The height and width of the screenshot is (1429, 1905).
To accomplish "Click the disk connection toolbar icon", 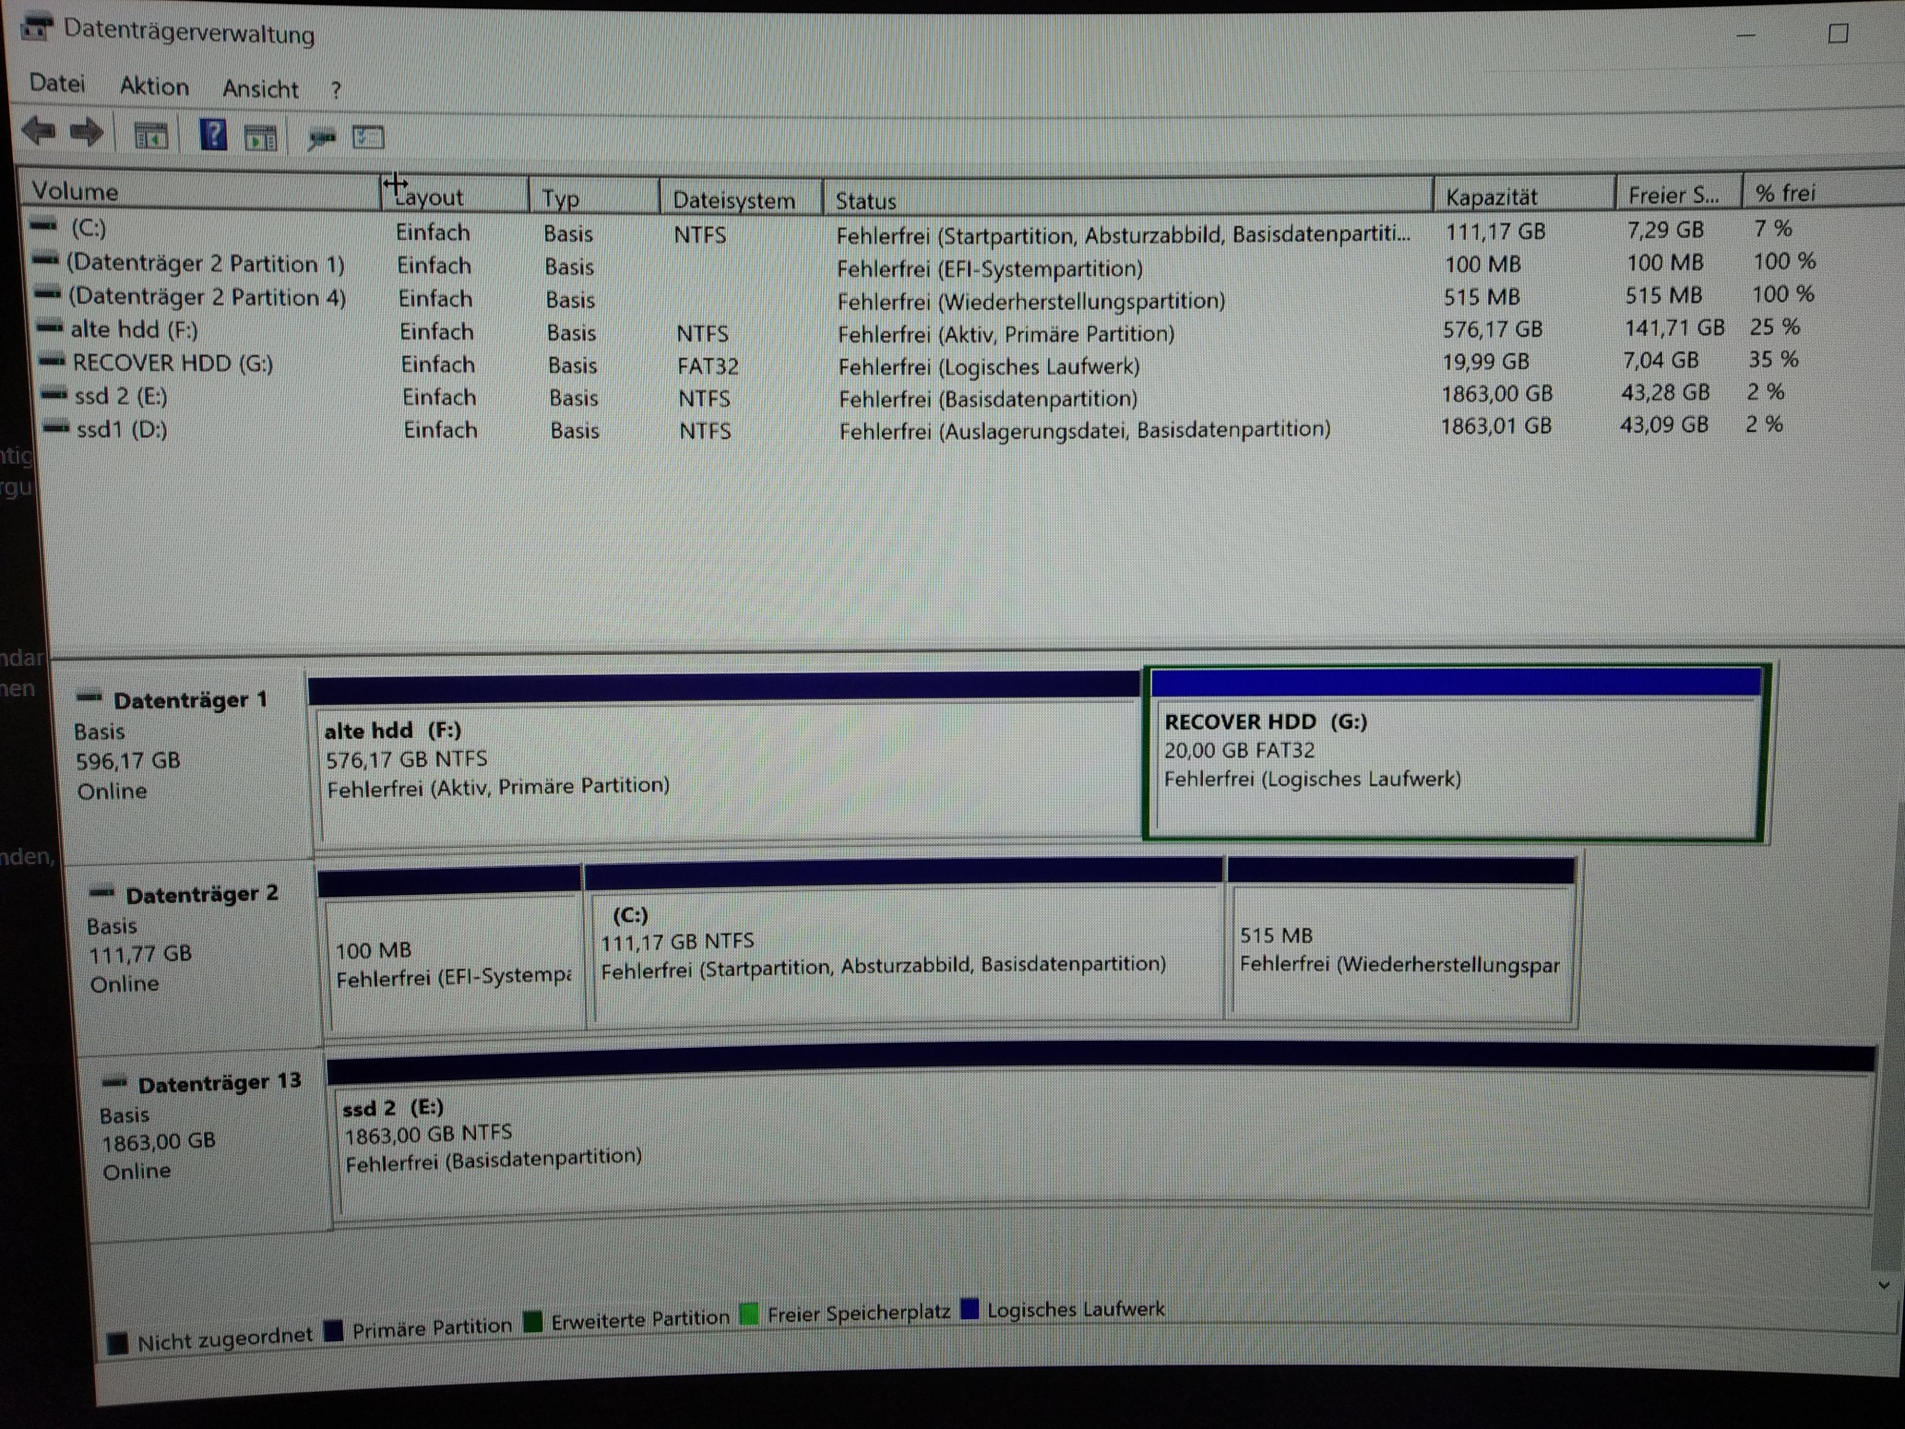I will pyautogui.click(x=321, y=138).
